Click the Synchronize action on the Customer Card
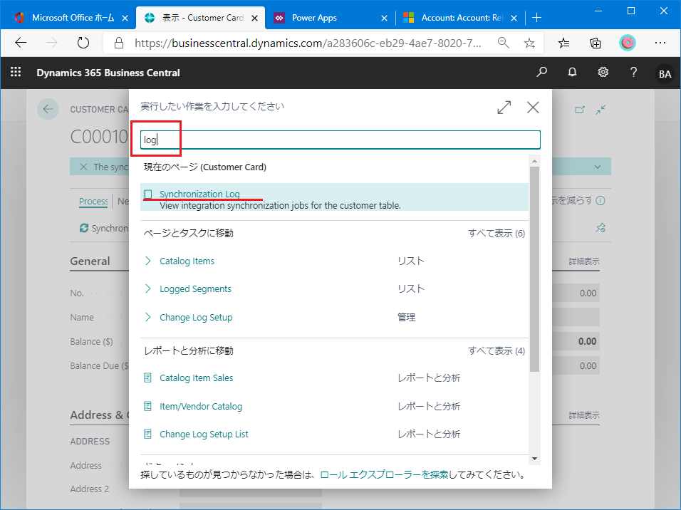Image resolution: width=681 pixels, height=510 pixels. coord(104,228)
